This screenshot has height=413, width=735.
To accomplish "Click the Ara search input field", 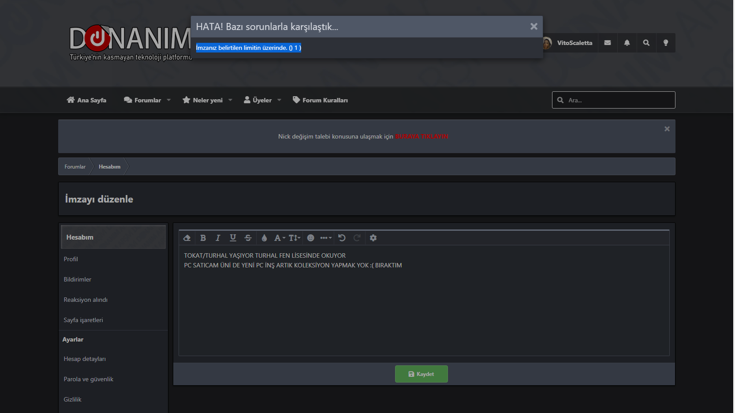I will pyautogui.click(x=614, y=100).
